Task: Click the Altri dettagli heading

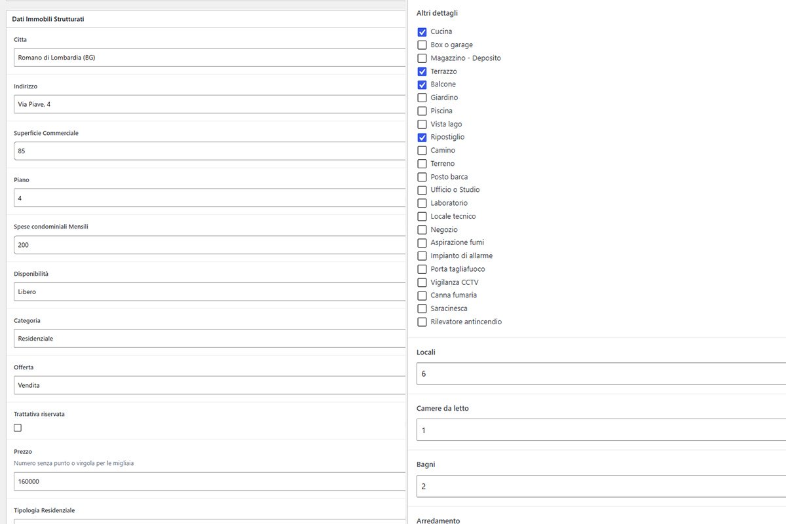Action: [x=437, y=13]
